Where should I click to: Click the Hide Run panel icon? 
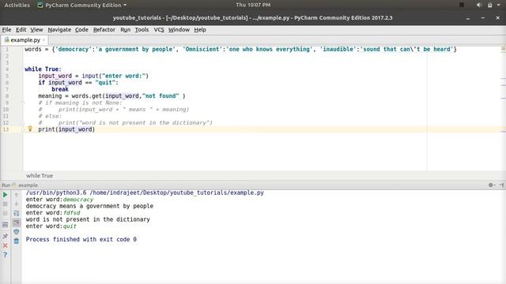coord(501,185)
